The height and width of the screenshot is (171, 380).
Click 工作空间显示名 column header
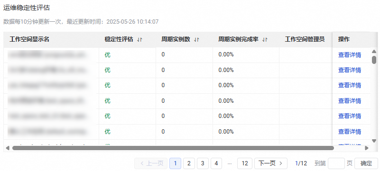(29, 39)
